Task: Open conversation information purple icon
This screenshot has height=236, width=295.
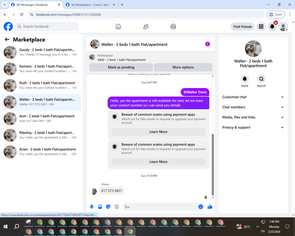Action: click(x=208, y=44)
